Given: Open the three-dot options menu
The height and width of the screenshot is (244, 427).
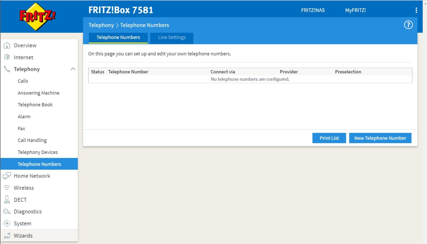Looking at the screenshot, I should [x=416, y=10].
